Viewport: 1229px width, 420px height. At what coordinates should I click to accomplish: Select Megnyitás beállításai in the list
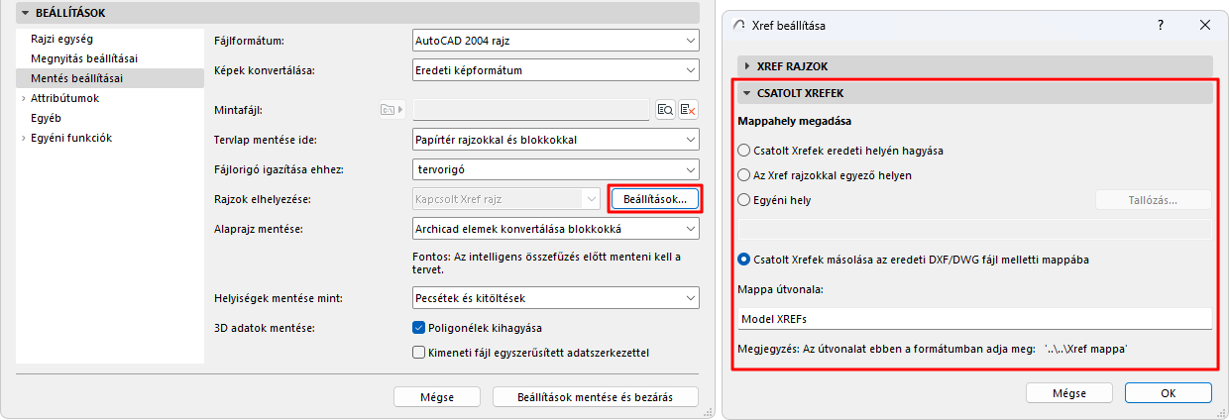click(x=84, y=58)
